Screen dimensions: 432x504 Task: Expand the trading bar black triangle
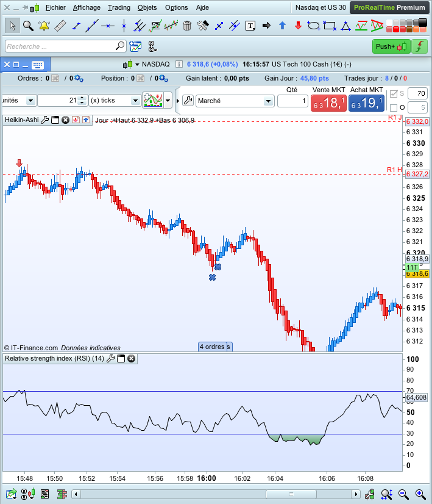tap(178, 101)
